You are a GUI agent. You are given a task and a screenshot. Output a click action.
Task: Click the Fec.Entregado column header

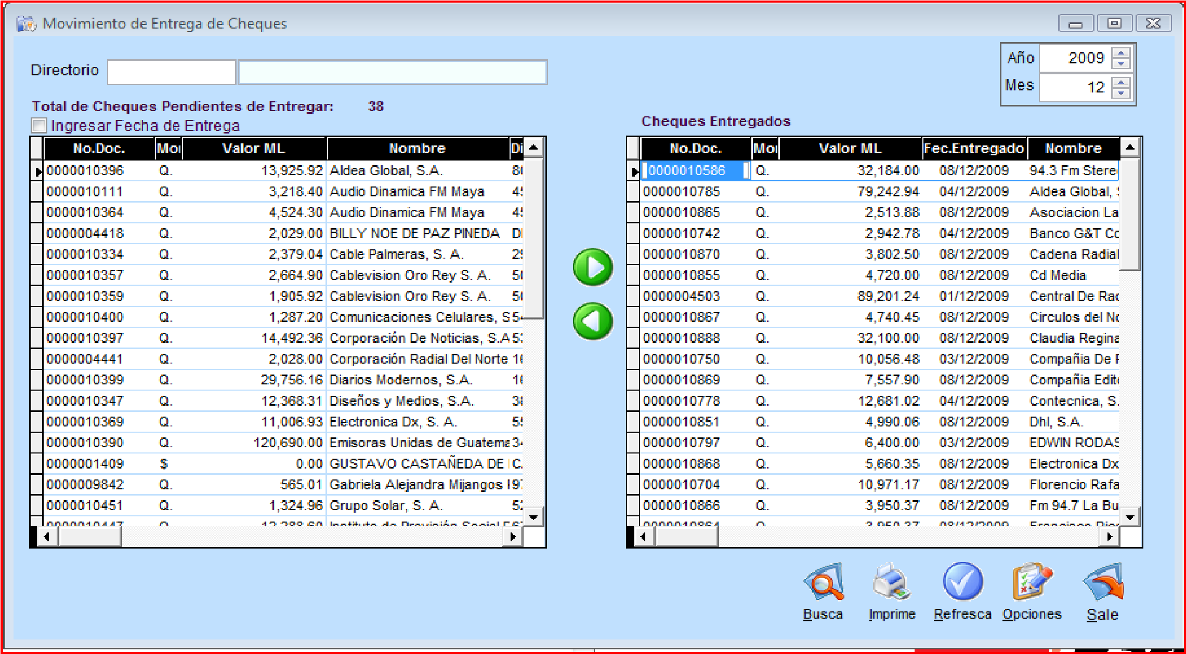(x=973, y=149)
